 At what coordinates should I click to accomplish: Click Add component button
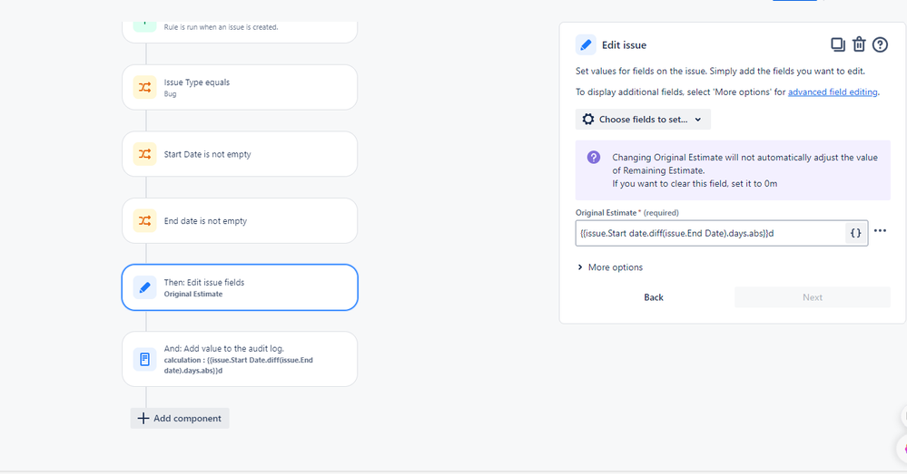tap(180, 418)
